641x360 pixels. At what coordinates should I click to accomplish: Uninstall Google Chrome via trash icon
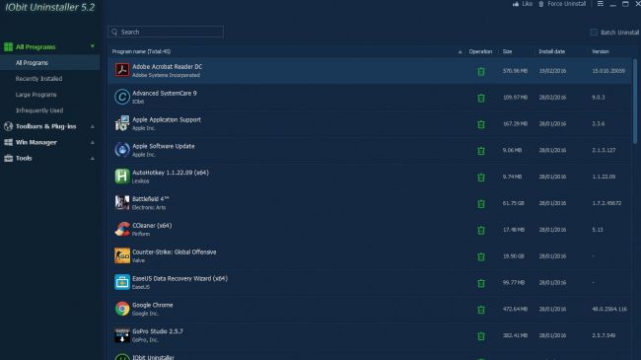481,310
